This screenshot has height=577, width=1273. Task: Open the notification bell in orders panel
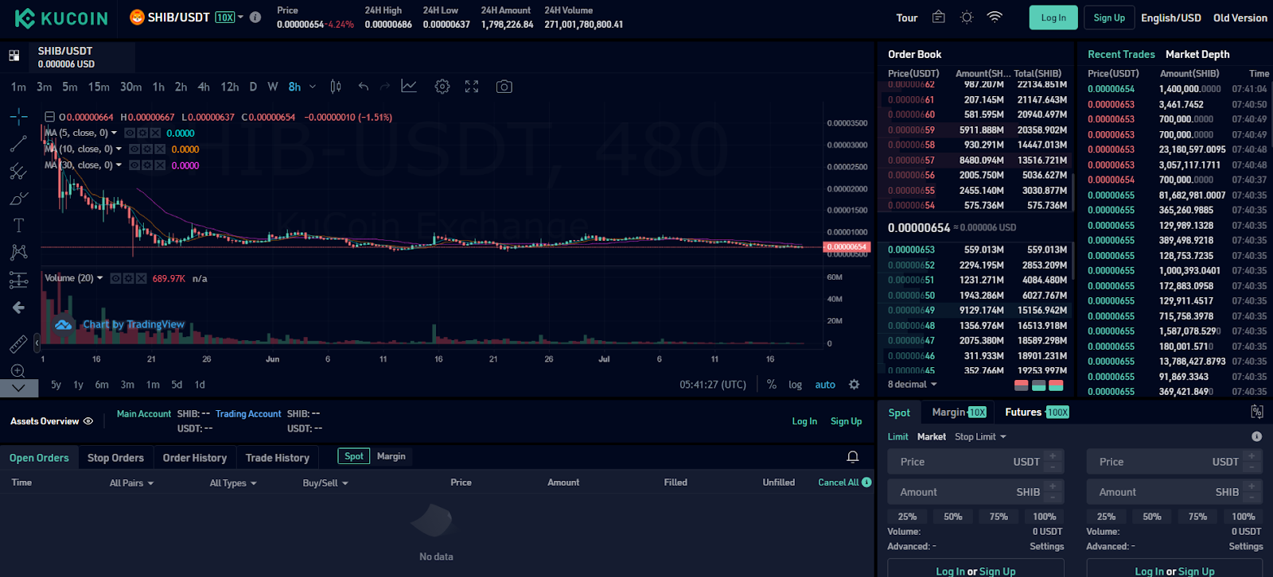point(853,456)
